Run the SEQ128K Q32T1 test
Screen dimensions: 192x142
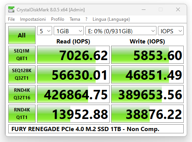point(22,74)
